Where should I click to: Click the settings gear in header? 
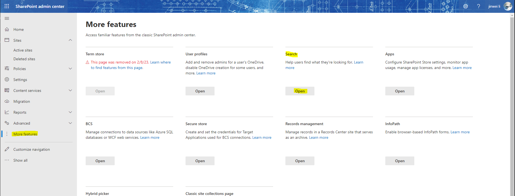[465, 6]
